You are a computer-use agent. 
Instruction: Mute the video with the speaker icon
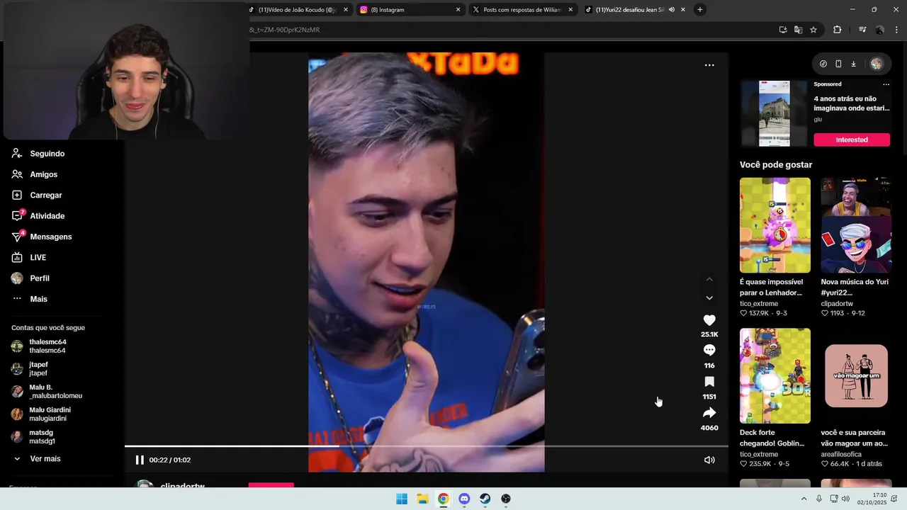point(709,460)
